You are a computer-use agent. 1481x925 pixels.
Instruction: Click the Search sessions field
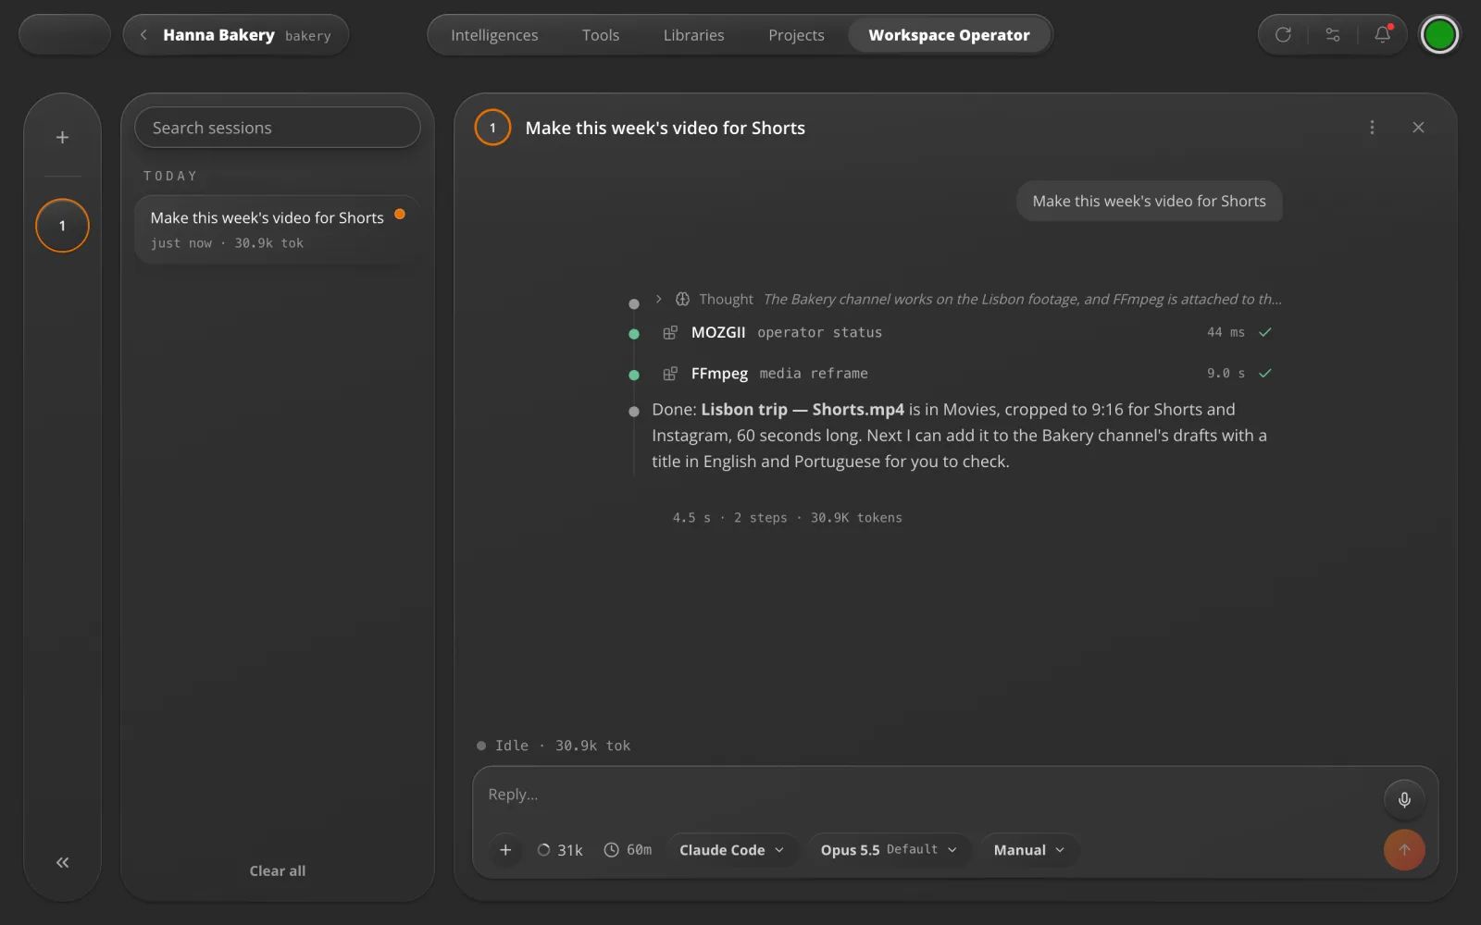pos(278,128)
